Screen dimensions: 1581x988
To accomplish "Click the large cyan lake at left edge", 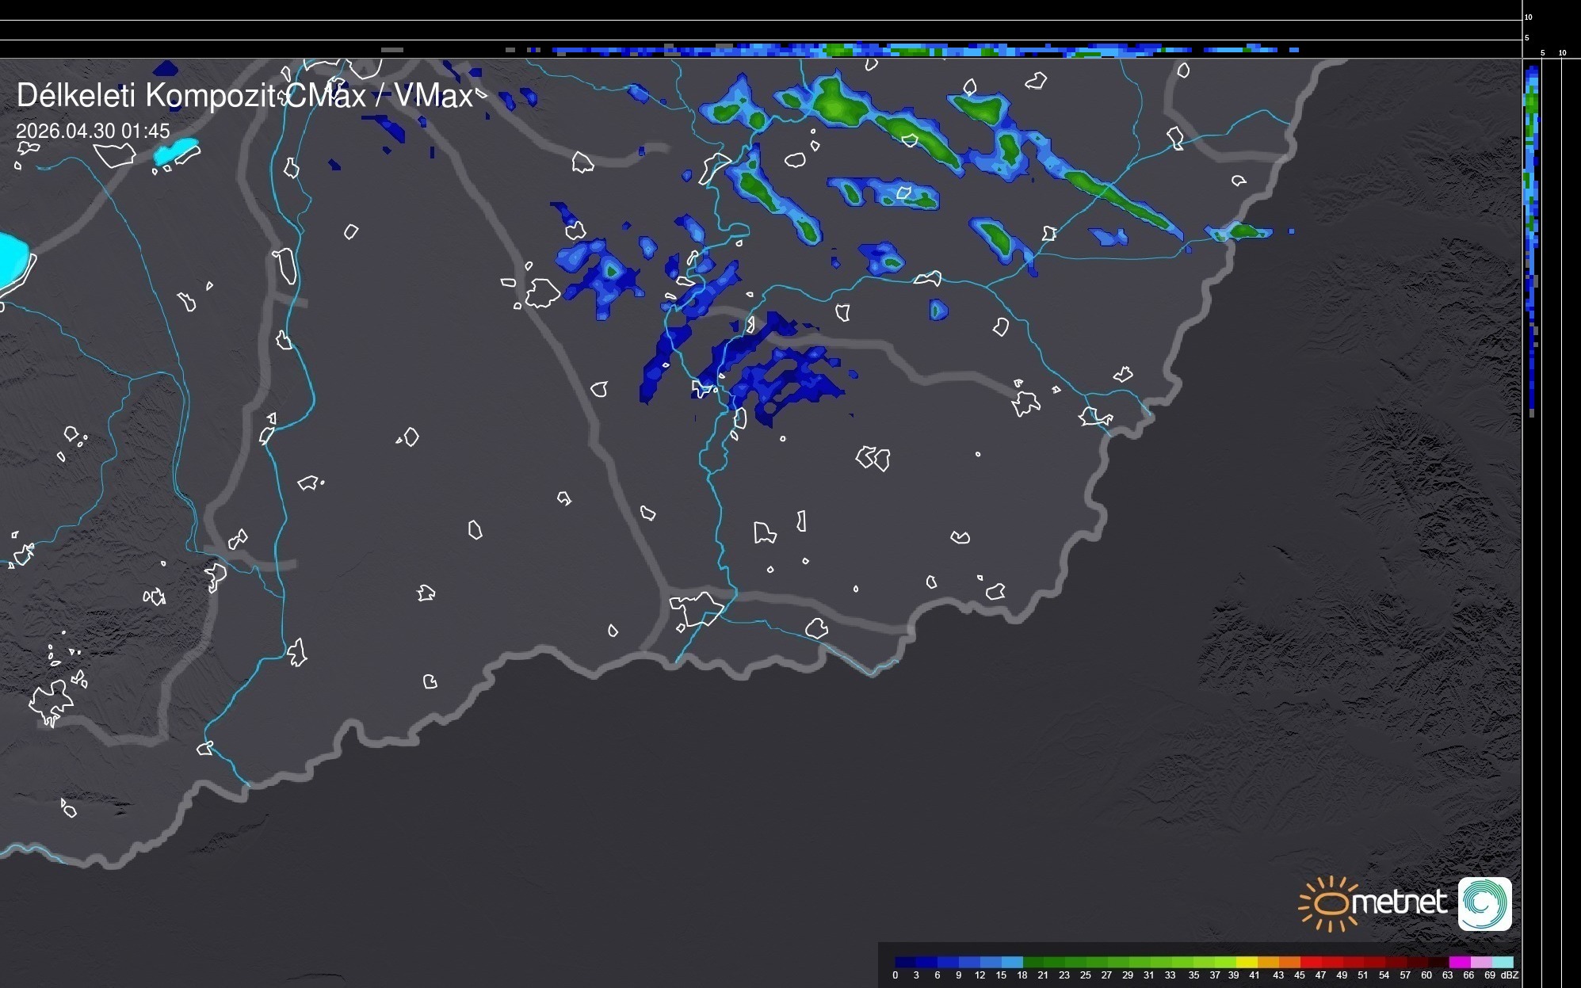I will [12, 258].
